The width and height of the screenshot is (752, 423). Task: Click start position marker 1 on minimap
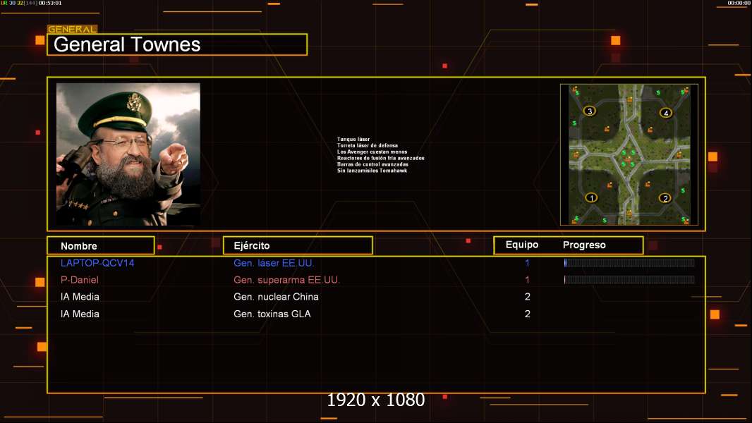[591, 198]
